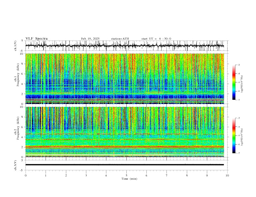Click the '-7' tick on lower colorbar
Screen dimensions: 256x197
pyautogui.click(x=238, y=153)
